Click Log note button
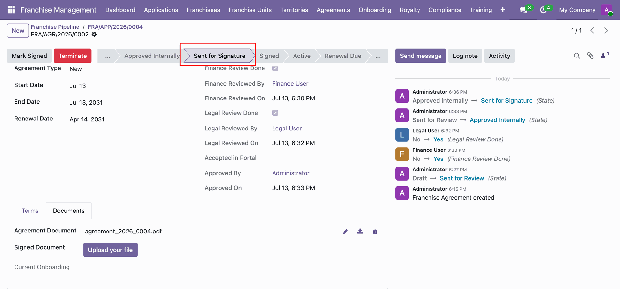 tap(465, 56)
